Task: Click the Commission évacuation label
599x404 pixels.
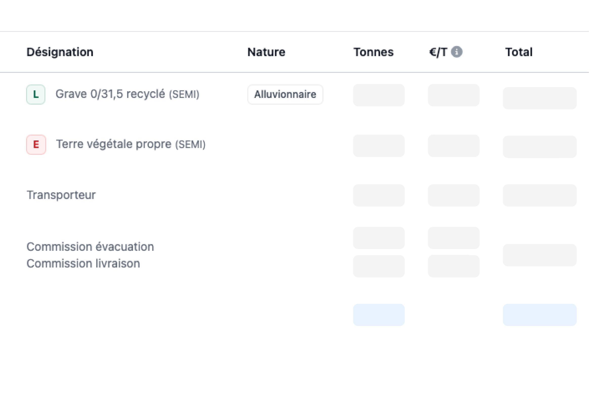Action: click(90, 247)
